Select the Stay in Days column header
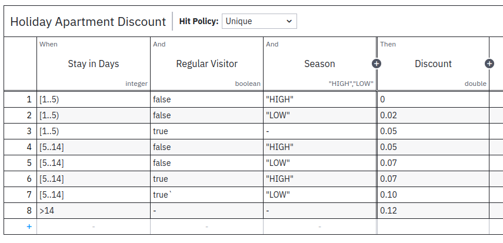Image resolution: width=503 pixels, height=243 pixels. click(x=94, y=64)
